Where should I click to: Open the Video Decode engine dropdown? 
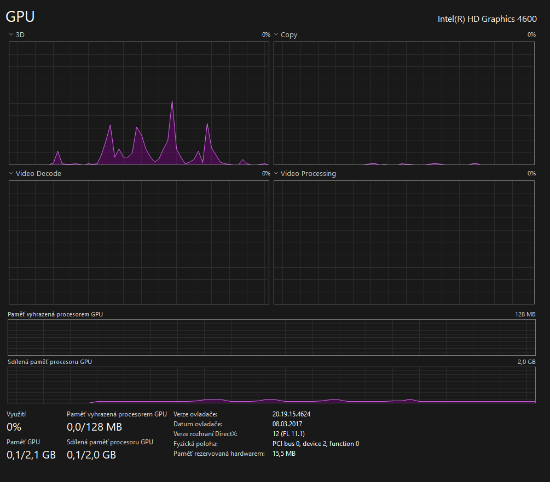click(x=11, y=174)
